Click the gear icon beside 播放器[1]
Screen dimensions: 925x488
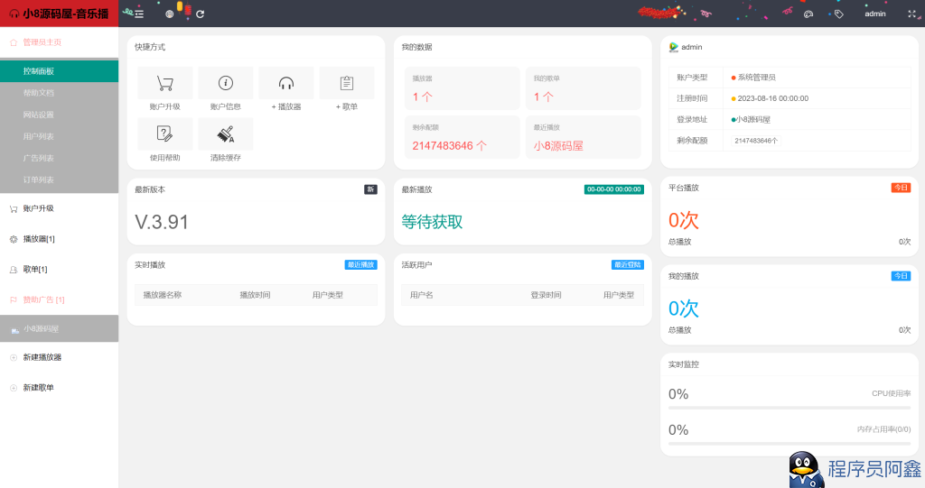13,239
